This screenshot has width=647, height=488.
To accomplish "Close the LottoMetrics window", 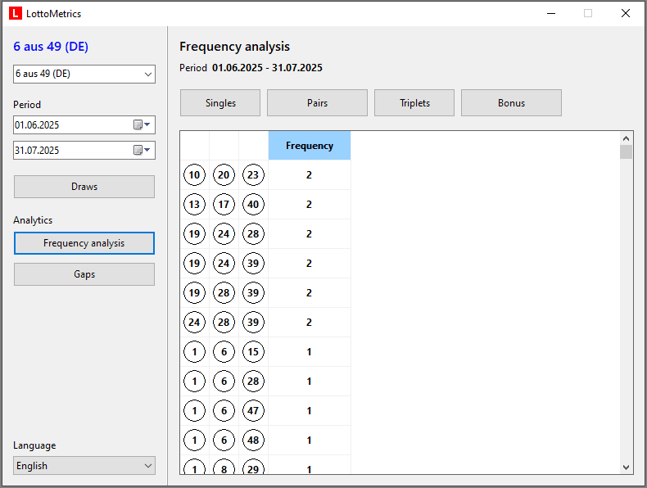I will tap(626, 13).
